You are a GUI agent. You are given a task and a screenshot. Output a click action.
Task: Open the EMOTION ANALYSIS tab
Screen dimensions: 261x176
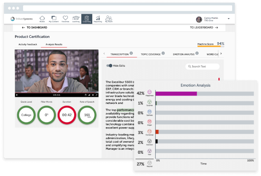pos(184,54)
